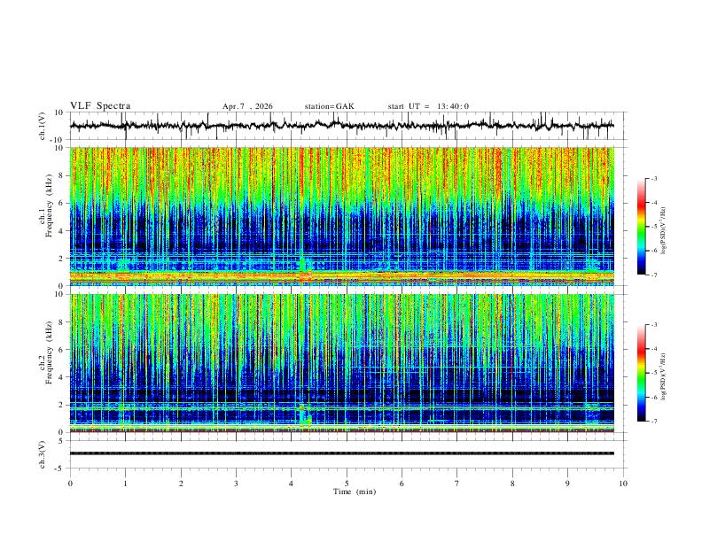Screen dimensions: 702x542
Task: Select the ch.2 "Frequency (kHz)" axis label
Action: click(x=50, y=352)
